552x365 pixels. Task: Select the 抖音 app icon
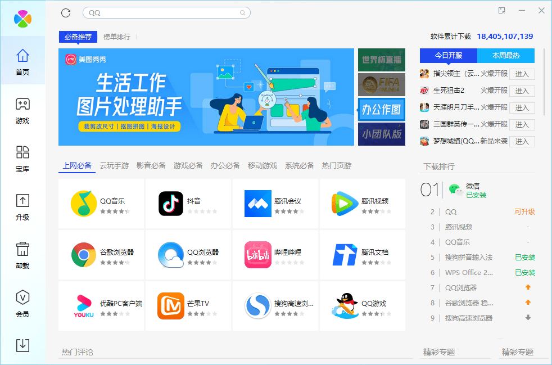pyautogui.click(x=171, y=204)
